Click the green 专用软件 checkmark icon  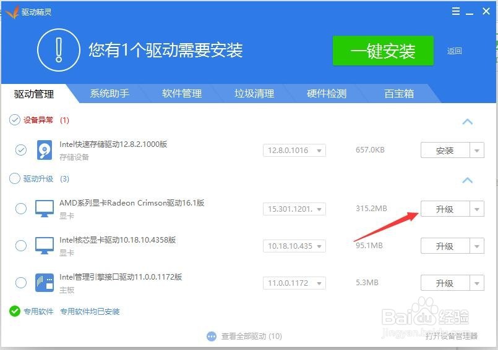point(15,311)
